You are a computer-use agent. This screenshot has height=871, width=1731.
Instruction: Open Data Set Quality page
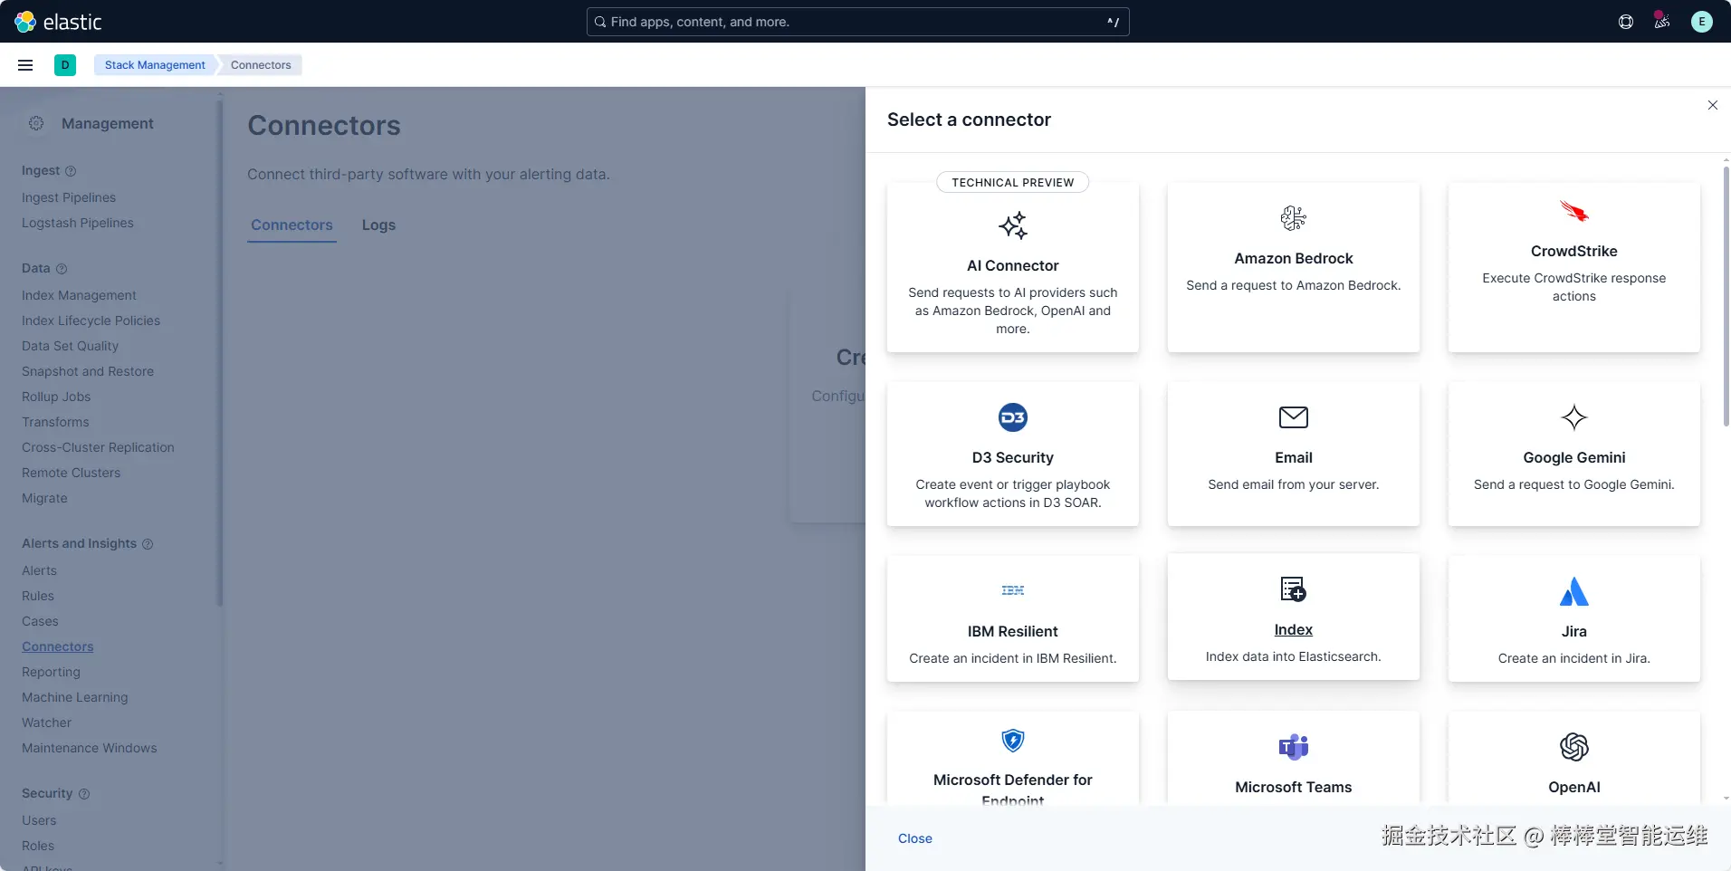70,346
